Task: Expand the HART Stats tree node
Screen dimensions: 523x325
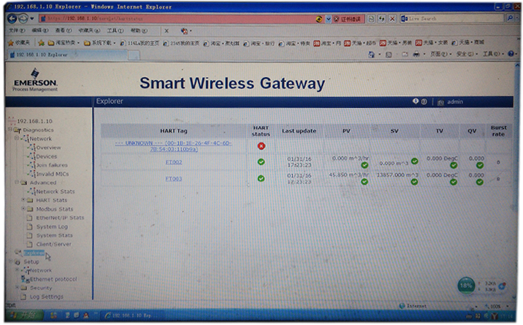Action: pos(23,200)
